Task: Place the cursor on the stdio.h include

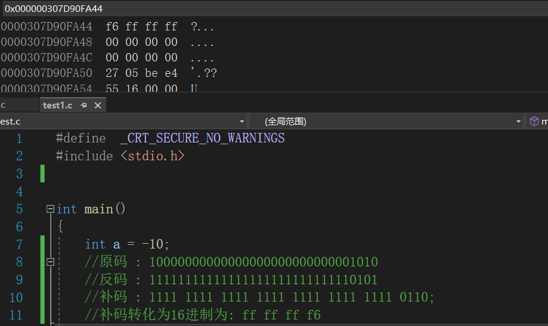Action: pos(153,156)
